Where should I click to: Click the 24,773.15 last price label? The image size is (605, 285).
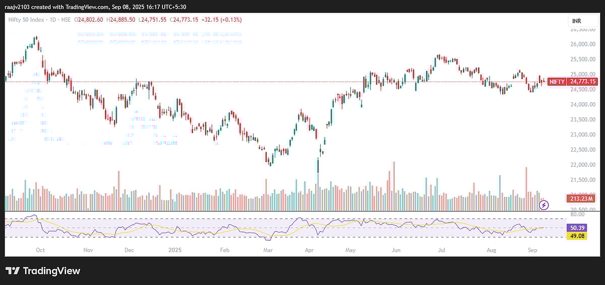click(x=582, y=82)
